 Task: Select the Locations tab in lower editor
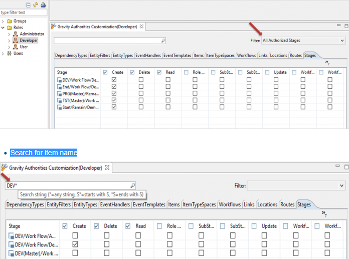(x=267, y=204)
